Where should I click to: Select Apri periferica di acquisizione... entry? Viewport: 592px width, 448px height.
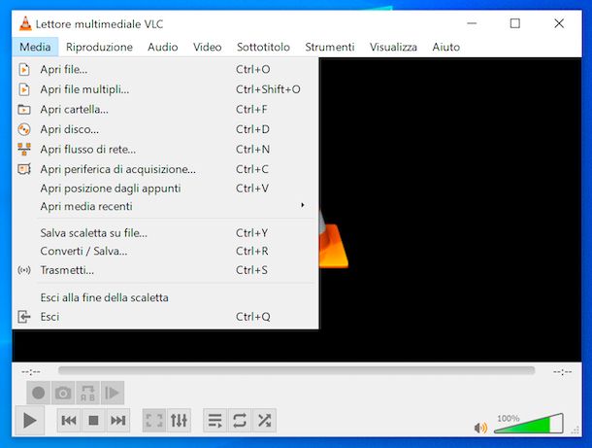click(165, 169)
